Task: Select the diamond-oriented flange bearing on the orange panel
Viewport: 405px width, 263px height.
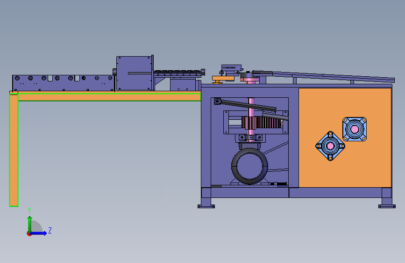Action: 330,146
